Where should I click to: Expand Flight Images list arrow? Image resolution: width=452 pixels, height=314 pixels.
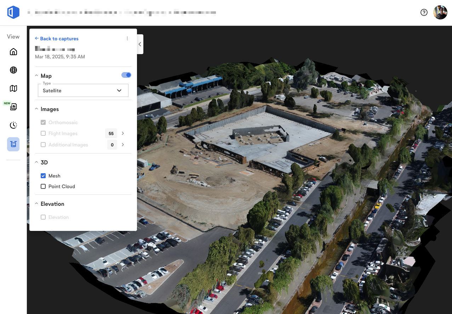[123, 134]
